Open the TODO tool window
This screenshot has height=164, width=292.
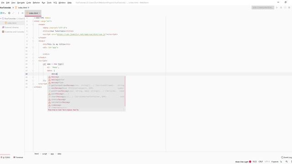tap(5, 158)
